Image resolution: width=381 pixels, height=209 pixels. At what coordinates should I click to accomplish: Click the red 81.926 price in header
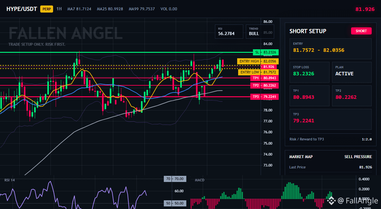tap(365, 9)
